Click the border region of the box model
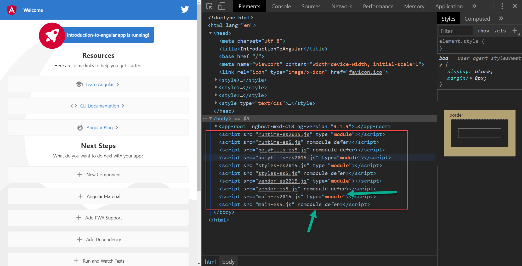 pyautogui.click(x=480, y=115)
